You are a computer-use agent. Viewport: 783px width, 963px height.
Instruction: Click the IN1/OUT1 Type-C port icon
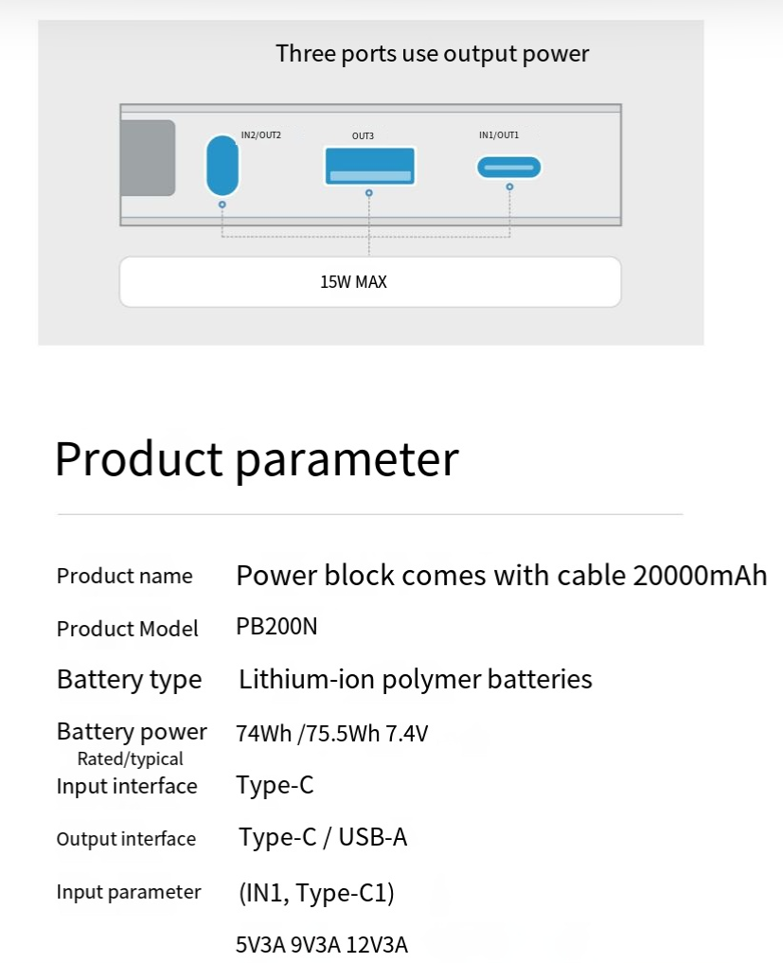click(508, 168)
